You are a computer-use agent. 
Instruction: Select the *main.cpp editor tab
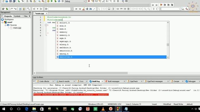coord(39,13)
